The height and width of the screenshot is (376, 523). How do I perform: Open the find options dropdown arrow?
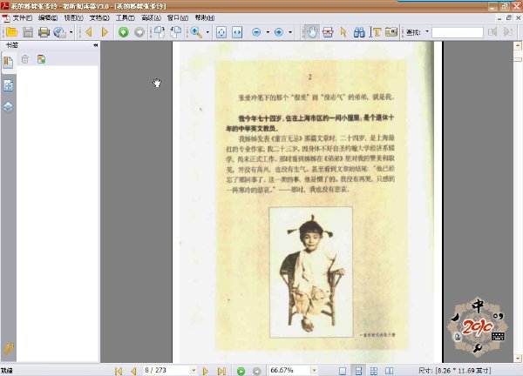click(427, 32)
